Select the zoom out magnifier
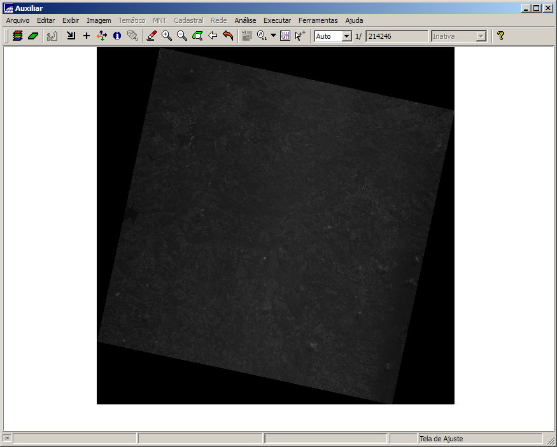This screenshot has width=557, height=447. (182, 36)
